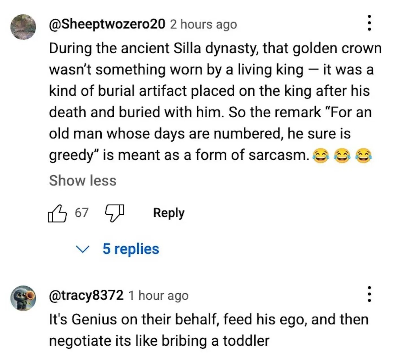
Task: Click tracy8372's "bribing a toddler" comment text
Action: tap(209, 330)
